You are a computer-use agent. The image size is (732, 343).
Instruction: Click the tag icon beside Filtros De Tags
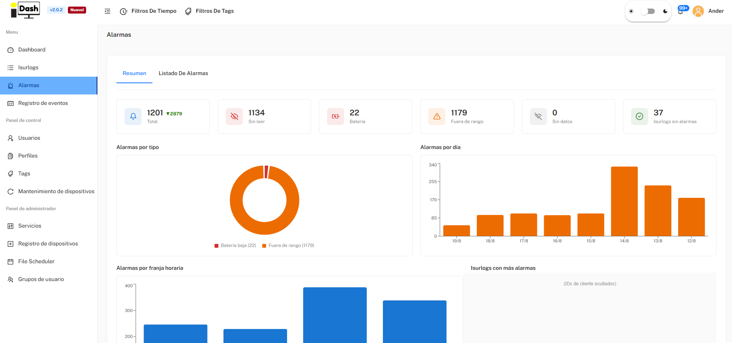click(188, 12)
